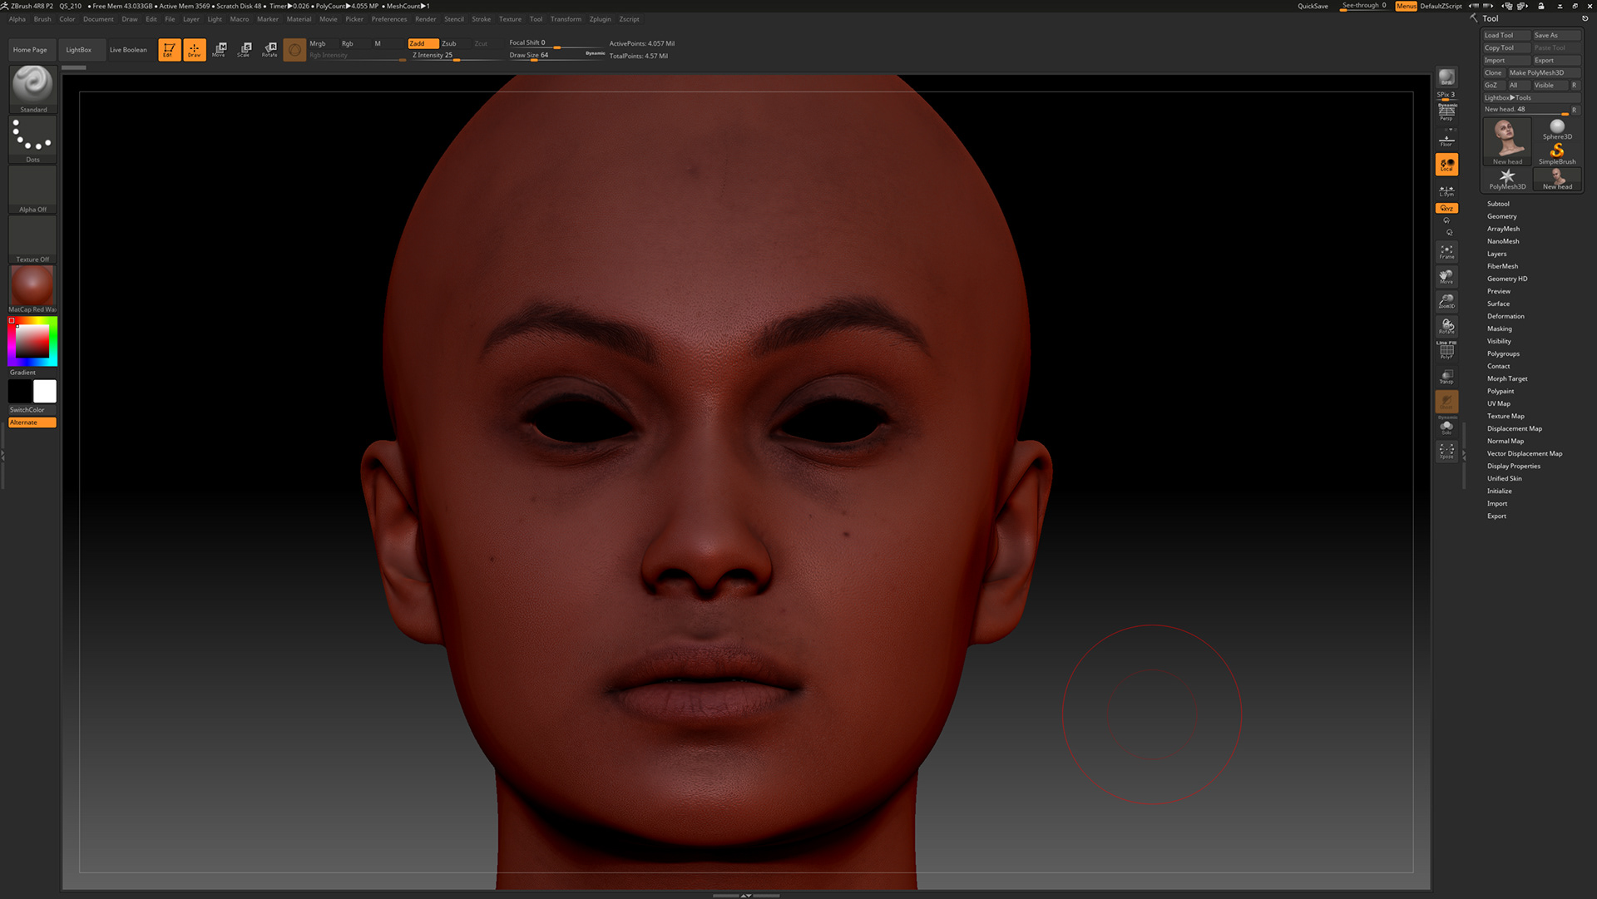Click the BPR render button
1597x899 pixels.
pos(1446,77)
